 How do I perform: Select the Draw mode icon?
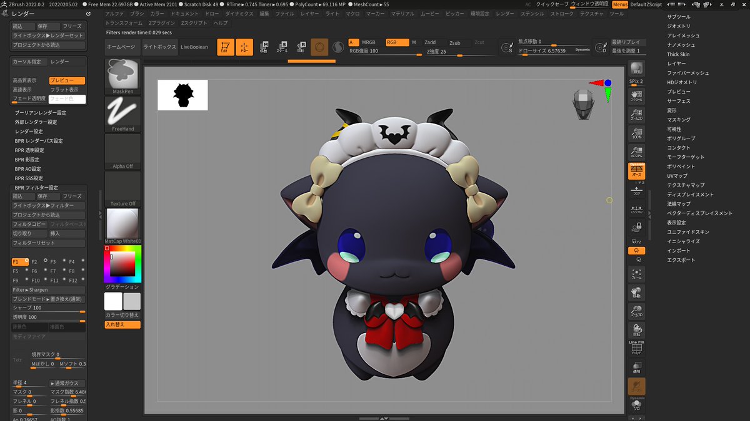tap(244, 47)
